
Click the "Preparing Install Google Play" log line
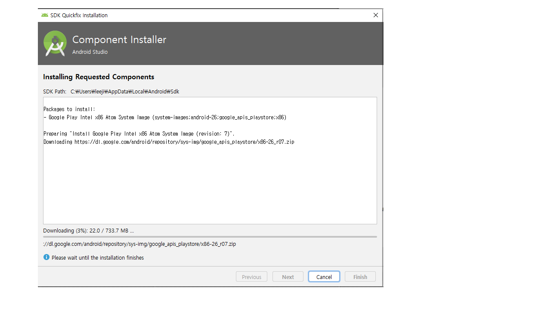[139, 134]
